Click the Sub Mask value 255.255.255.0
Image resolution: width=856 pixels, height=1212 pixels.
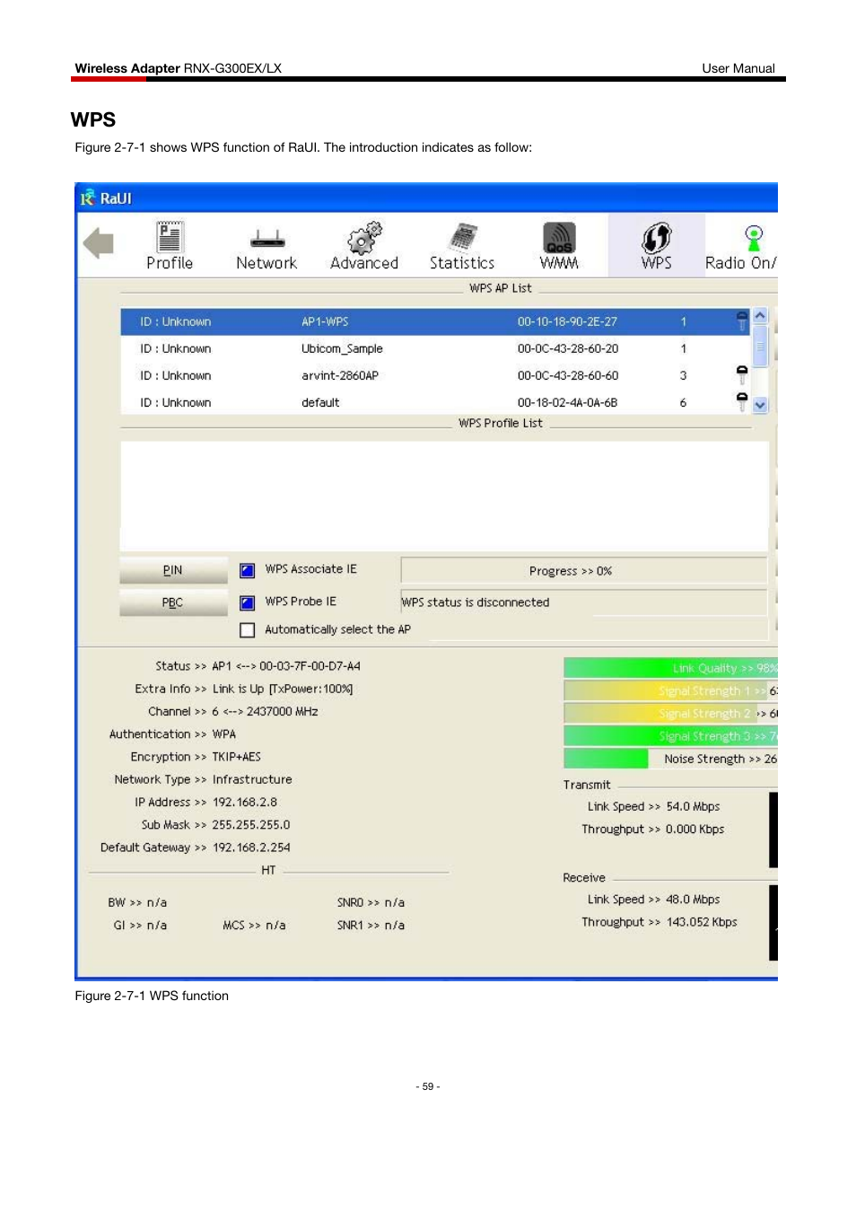(x=251, y=825)
